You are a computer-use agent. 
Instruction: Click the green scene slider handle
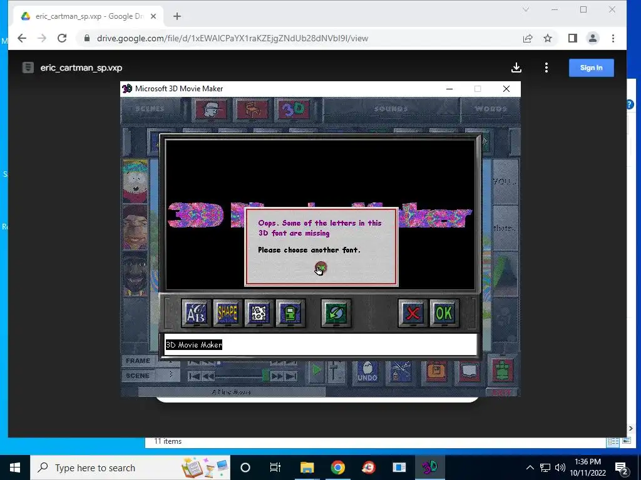pos(265,376)
